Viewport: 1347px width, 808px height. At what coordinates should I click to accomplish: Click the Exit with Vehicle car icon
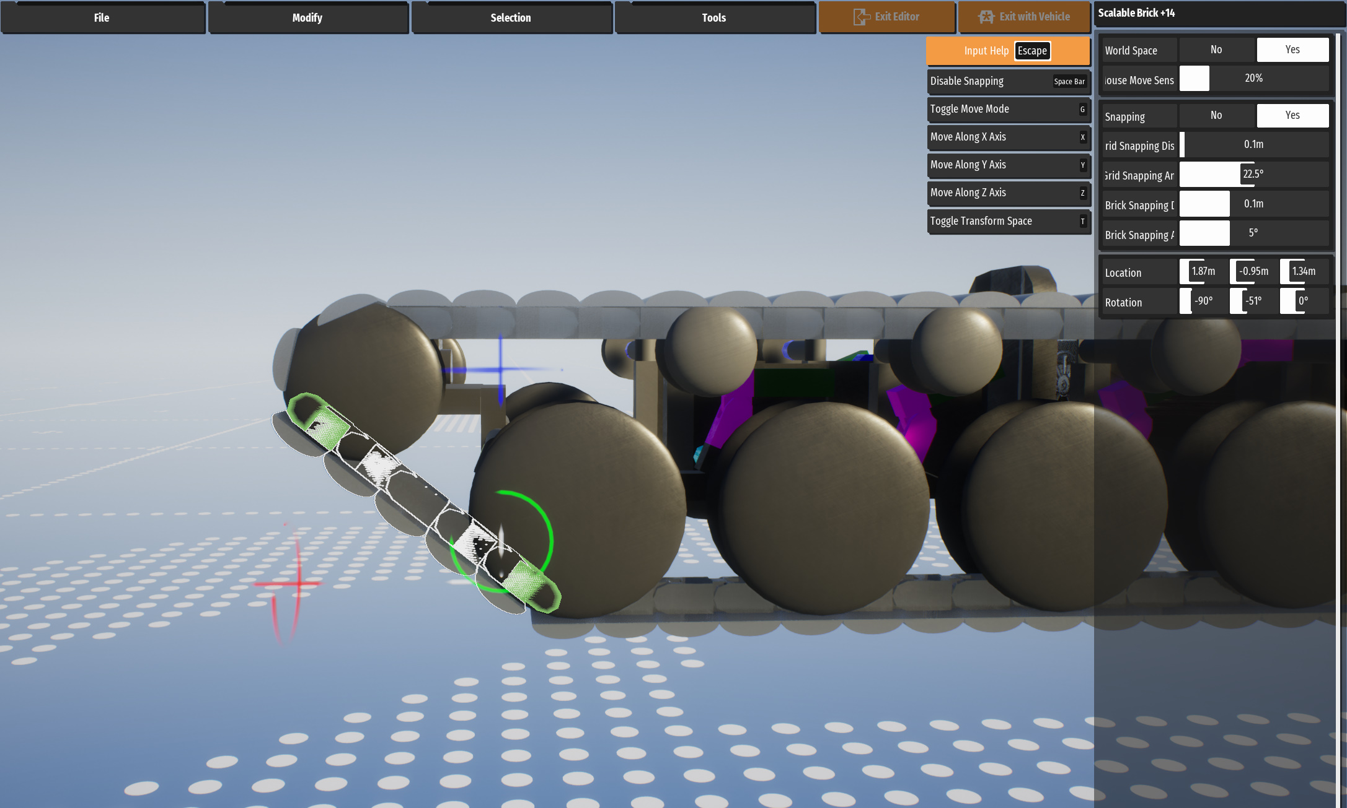click(x=986, y=17)
